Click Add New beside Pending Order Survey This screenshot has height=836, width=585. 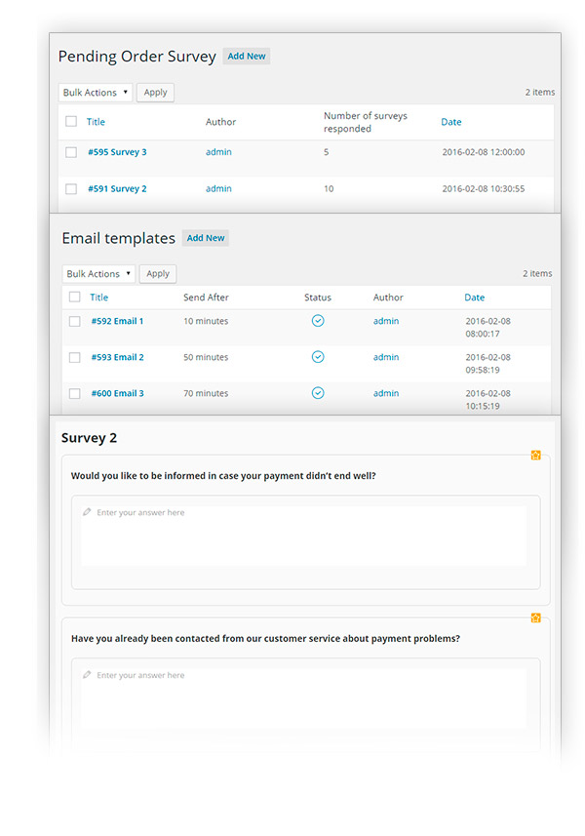[x=246, y=56]
